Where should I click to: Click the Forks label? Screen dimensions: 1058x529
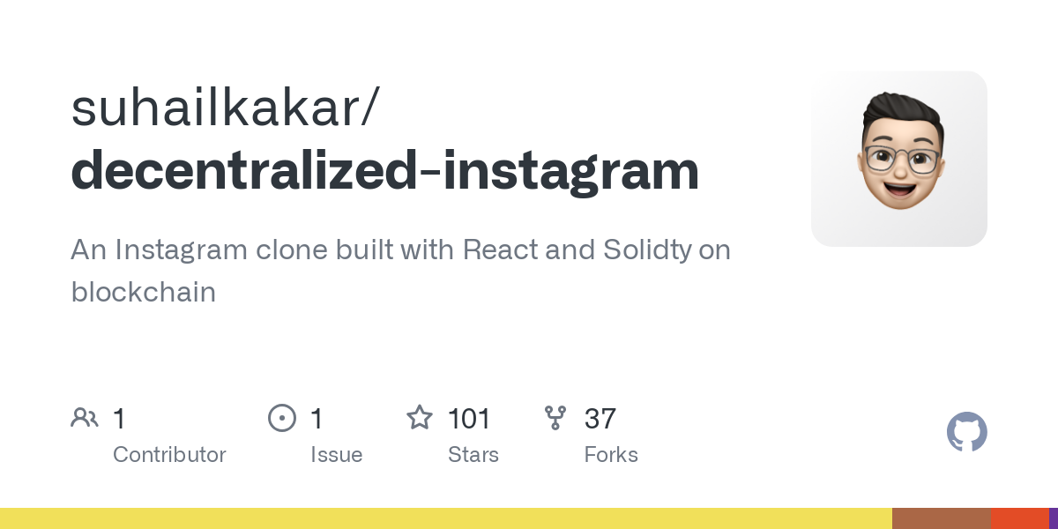610,455
